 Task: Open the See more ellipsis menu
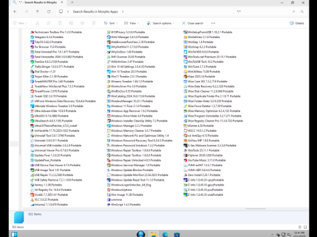pos(213,23)
